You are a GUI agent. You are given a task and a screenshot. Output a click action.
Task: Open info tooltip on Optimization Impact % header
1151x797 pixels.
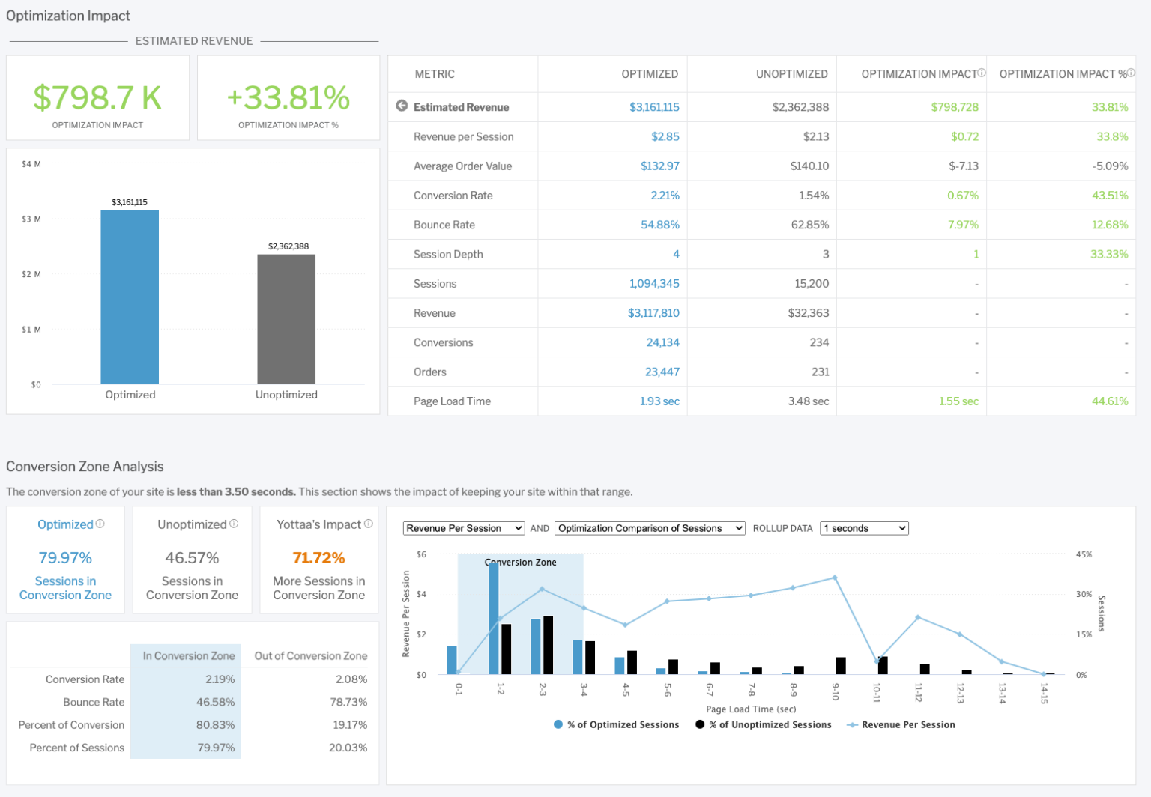coord(1132,73)
